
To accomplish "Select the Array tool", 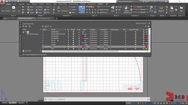I will pyautogui.click(x=47, y=12).
